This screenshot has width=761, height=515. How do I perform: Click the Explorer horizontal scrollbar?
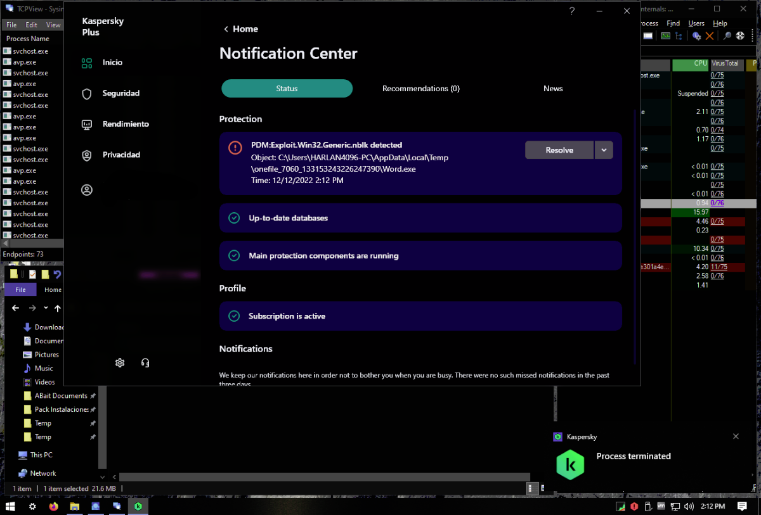(x=325, y=477)
